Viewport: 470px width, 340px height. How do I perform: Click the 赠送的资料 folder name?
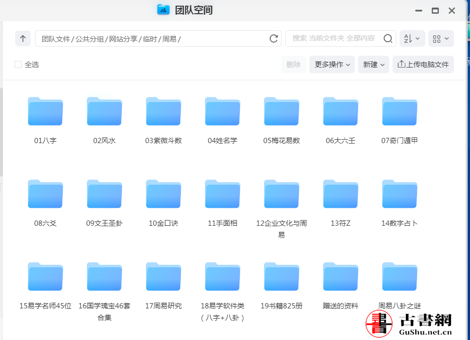341,306
